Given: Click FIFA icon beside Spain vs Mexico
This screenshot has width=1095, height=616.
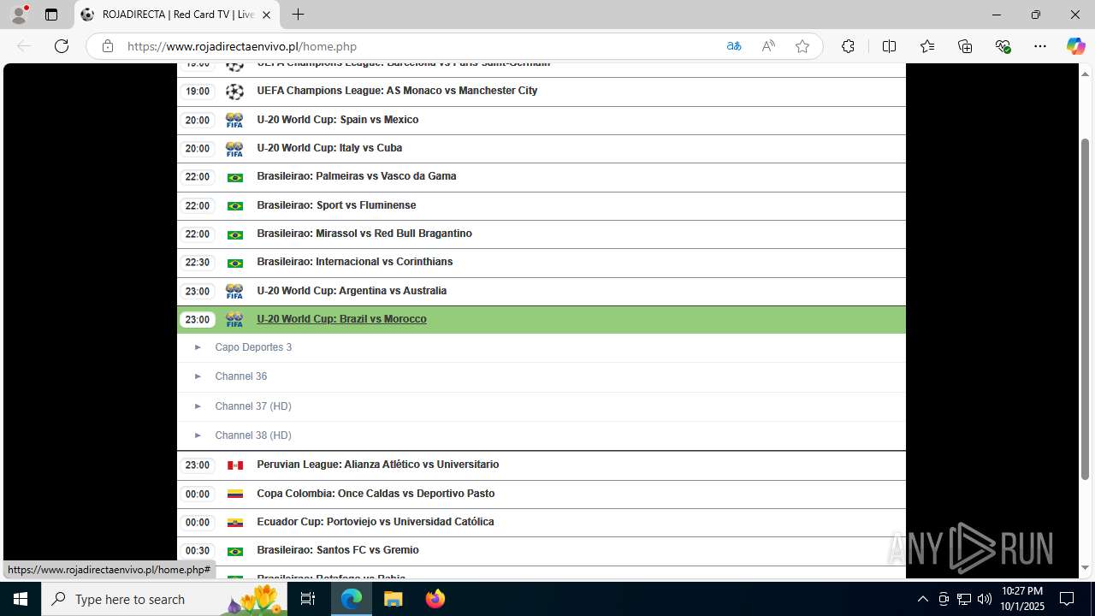Looking at the screenshot, I should 234,121.
